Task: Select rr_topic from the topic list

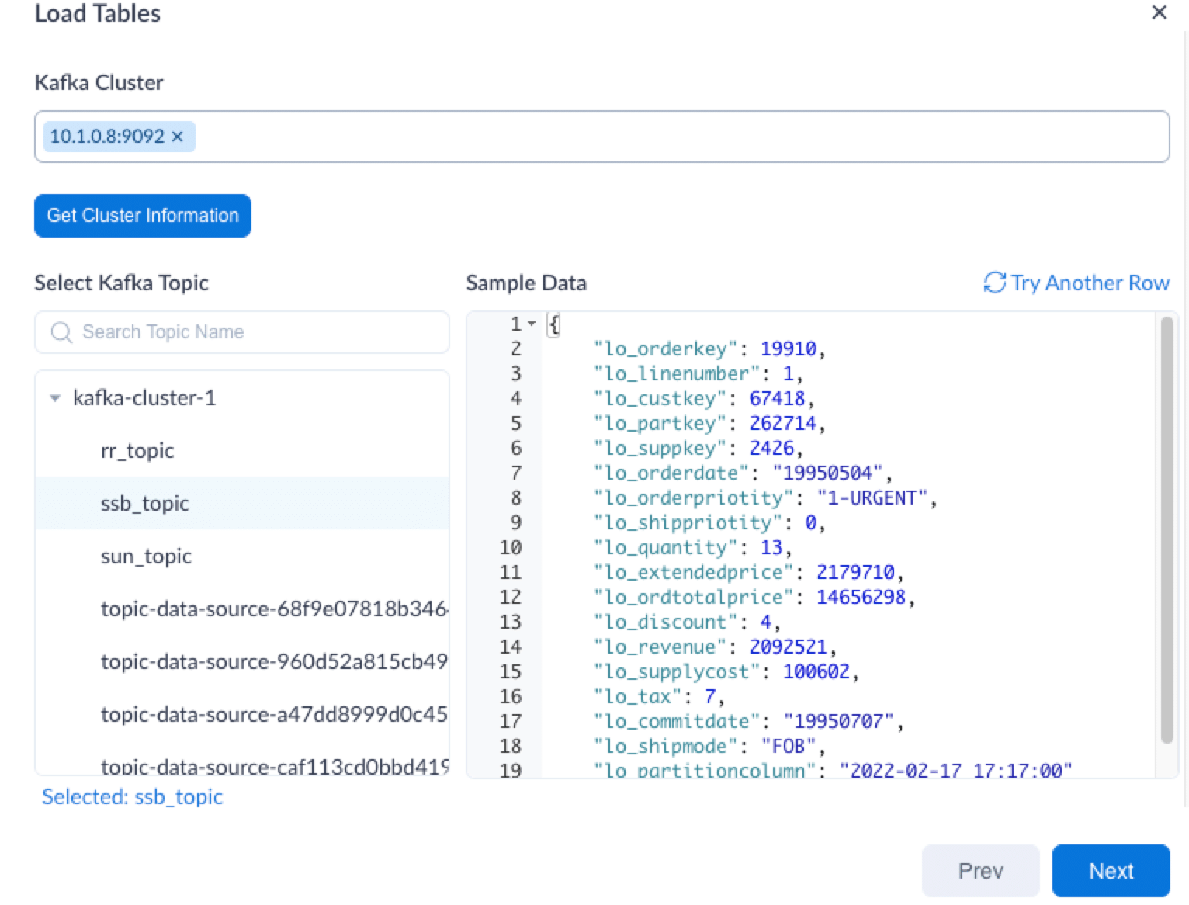Action: pos(137,451)
